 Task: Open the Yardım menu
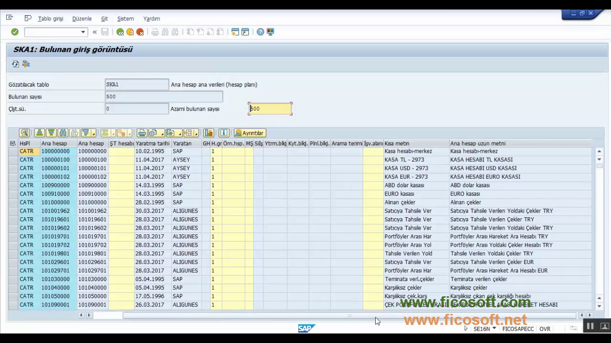[152, 19]
